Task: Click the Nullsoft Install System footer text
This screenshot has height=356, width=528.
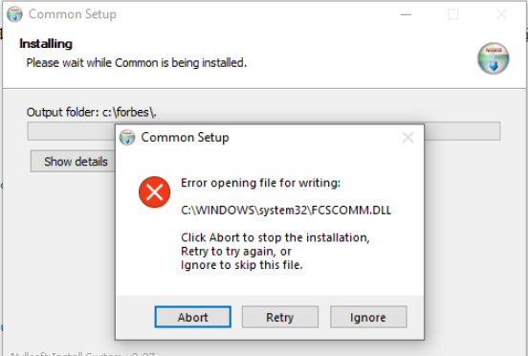Action: 82,354
